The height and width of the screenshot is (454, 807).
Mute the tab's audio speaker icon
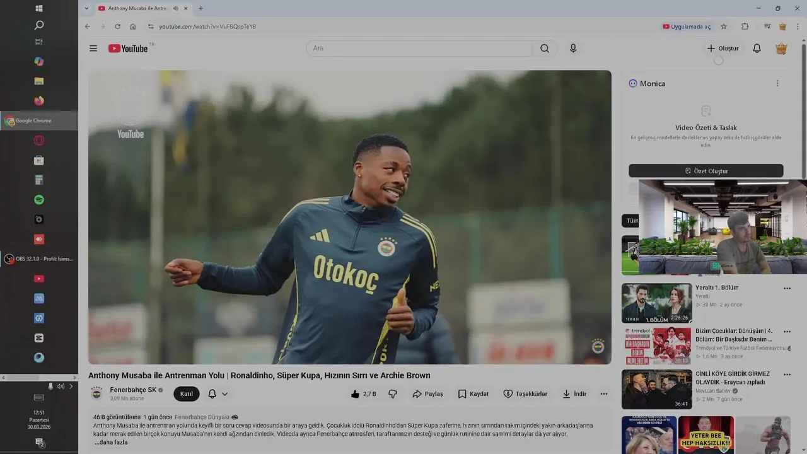[x=175, y=8]
